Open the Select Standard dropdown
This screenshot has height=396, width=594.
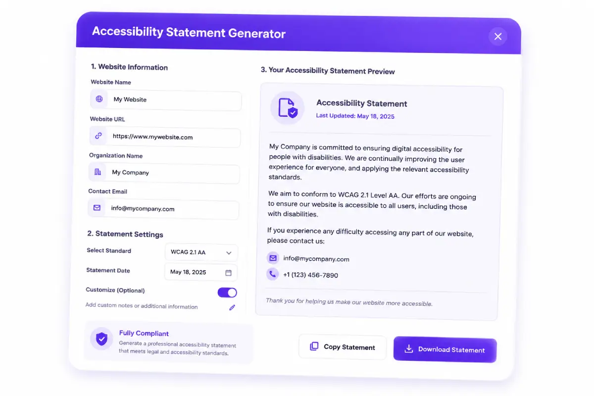[201, 252]
